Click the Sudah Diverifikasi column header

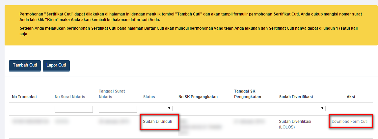coord(296,97)
